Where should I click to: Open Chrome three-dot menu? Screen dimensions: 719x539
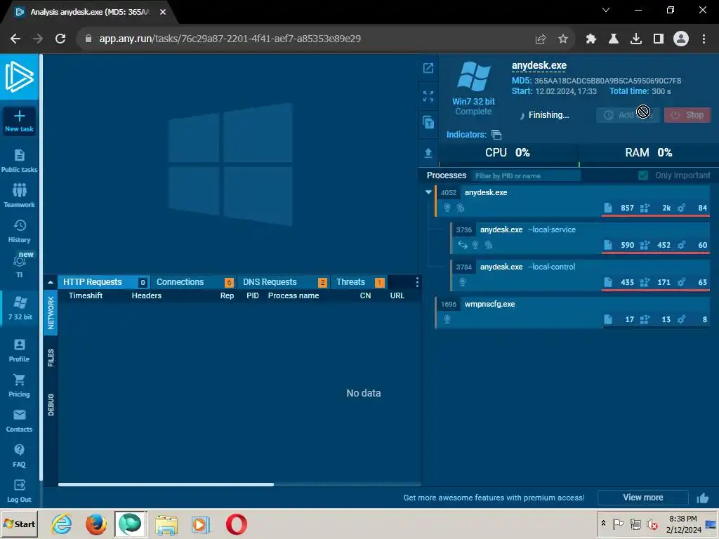point(704,39)
